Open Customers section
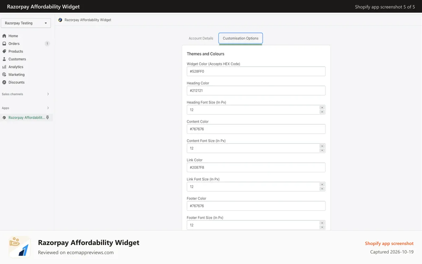 point(17,59)
